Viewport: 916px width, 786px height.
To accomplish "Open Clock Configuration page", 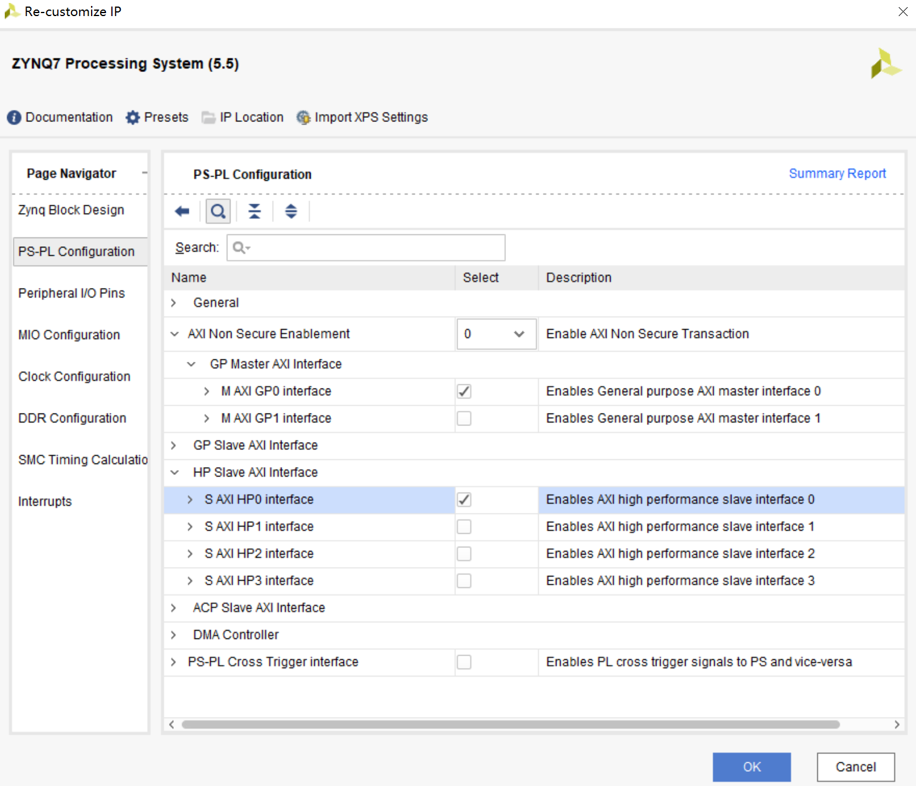I will coord(74,377).
